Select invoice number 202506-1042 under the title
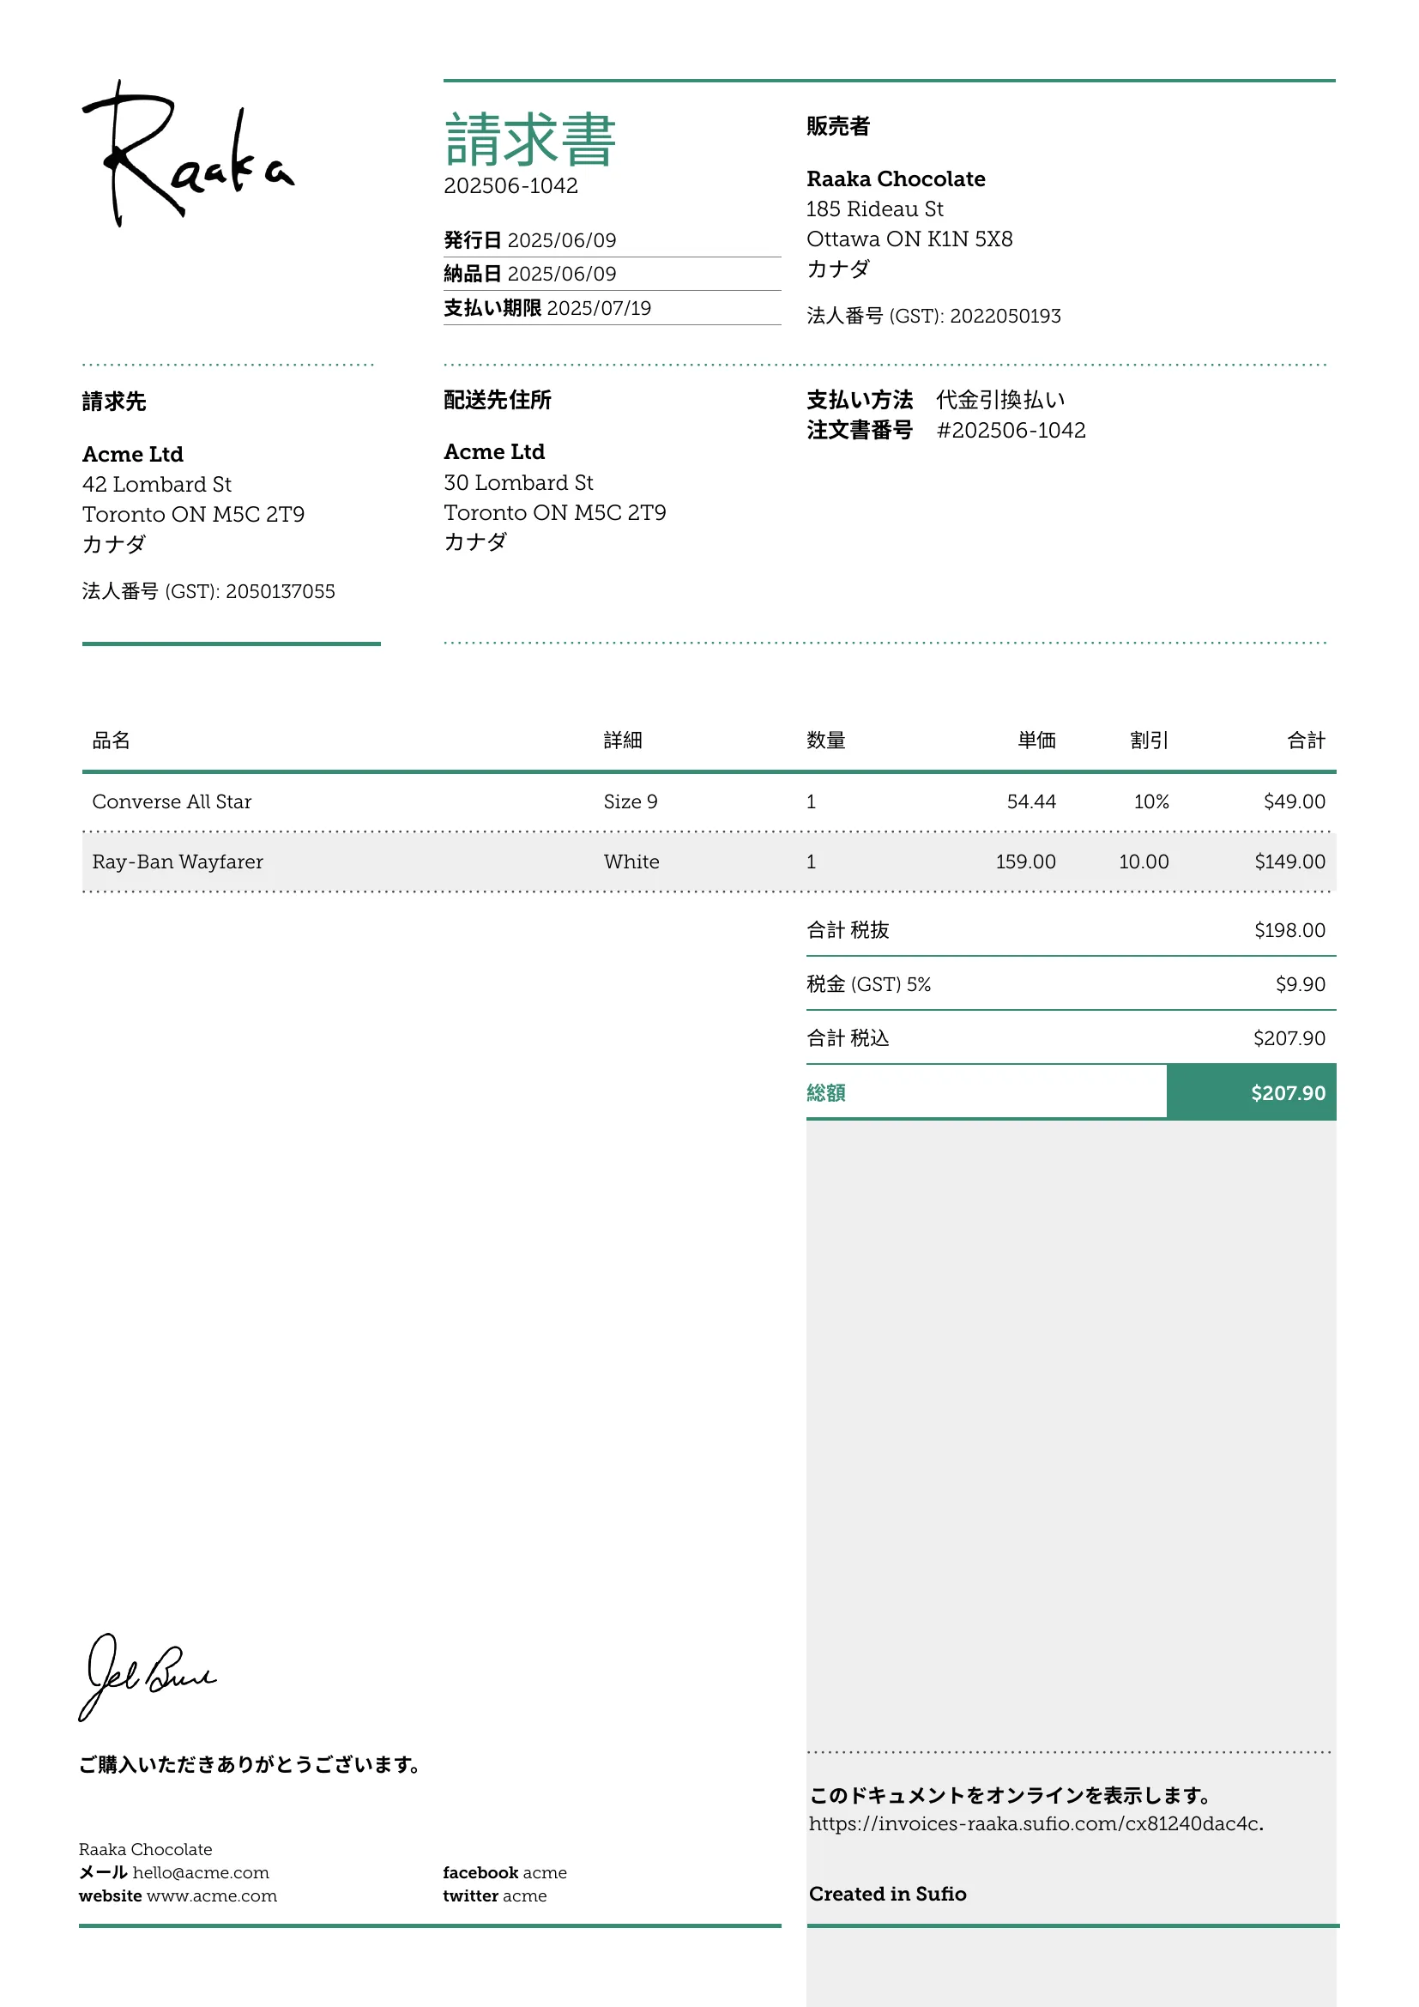Image resolution: width=1419 pixels, height=2007 pixels. point(510,185)
